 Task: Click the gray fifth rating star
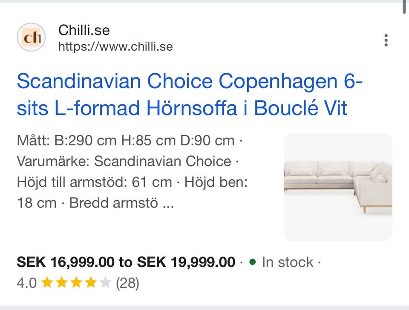(105, 283)
